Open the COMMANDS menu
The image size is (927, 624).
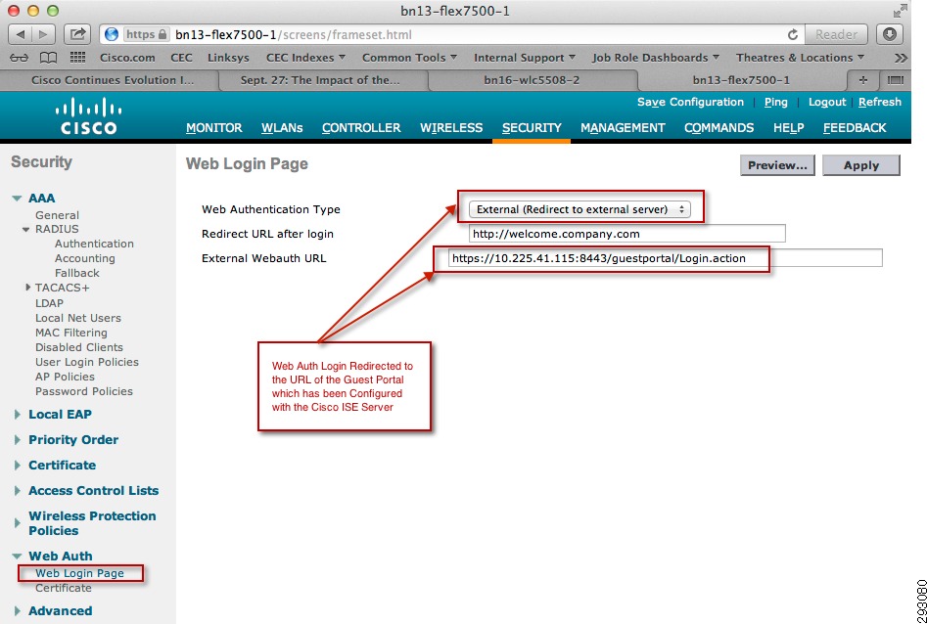pyautogui.click(x=718, y=127)
